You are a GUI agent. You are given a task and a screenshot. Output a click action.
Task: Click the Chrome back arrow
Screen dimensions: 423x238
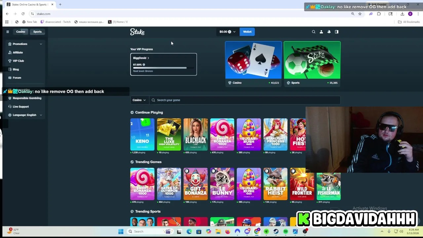point(7,14)
